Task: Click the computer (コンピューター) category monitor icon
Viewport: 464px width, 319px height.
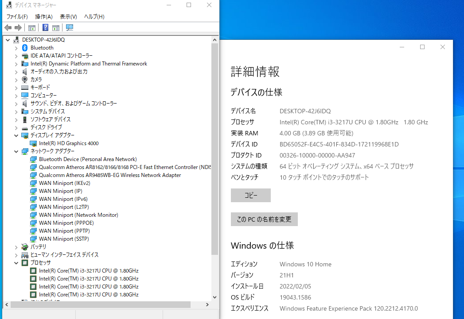Action: [25, 96]
